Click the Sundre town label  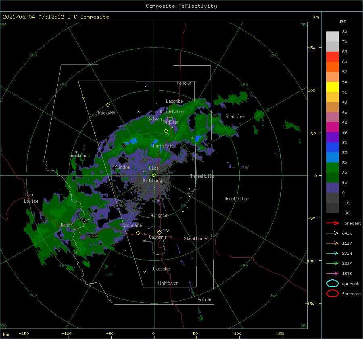[122, 167]
